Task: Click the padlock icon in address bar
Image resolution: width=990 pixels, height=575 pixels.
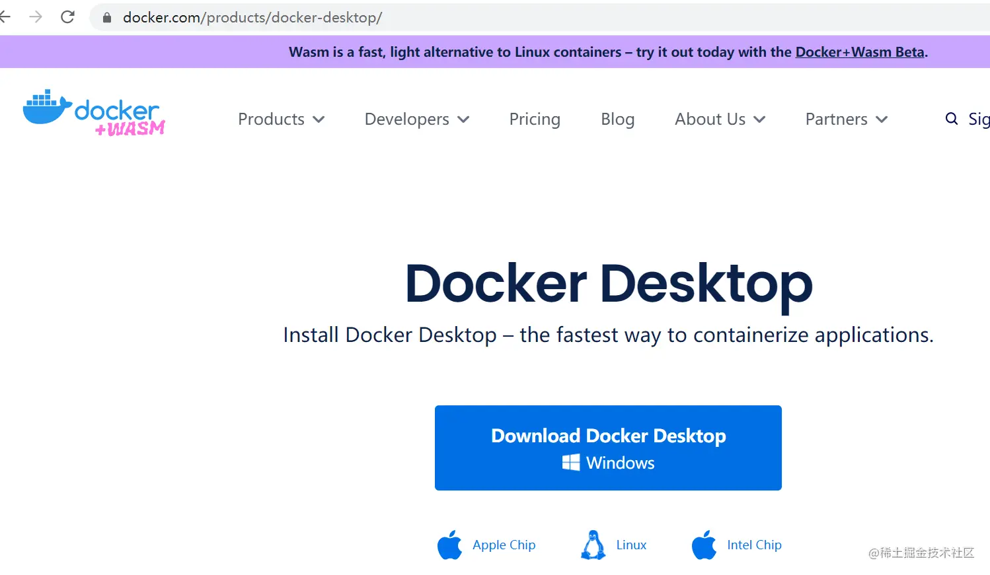Action: 107,18
